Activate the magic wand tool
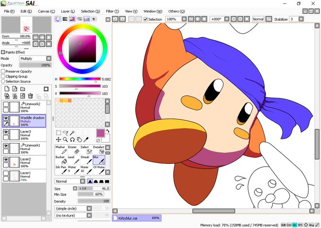Screen dimensions: 321x228 click(x=72, y=133)
